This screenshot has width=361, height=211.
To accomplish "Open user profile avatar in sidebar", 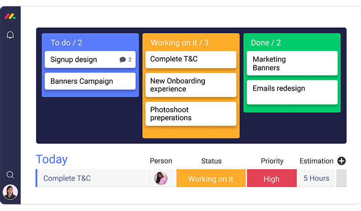I will tap(10, 192).
